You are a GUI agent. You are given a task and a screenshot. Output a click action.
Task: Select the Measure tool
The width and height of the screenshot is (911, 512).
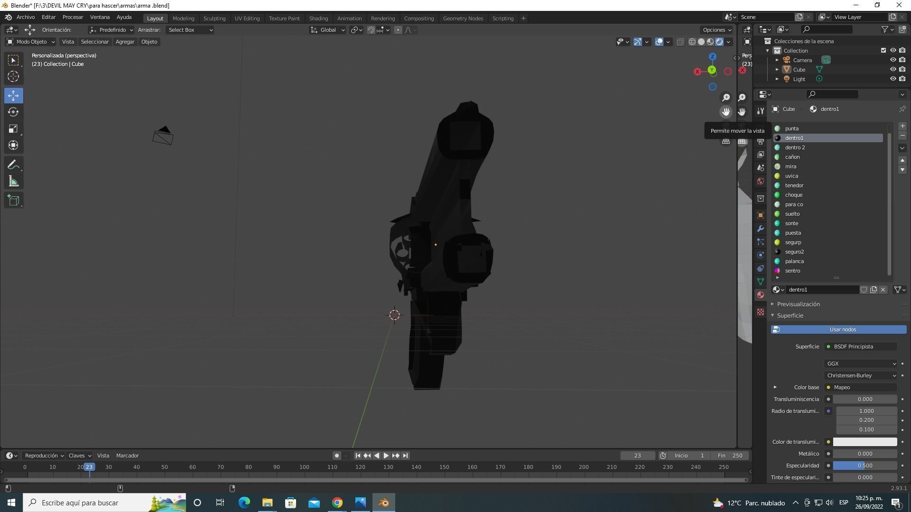[x=13, y=182]
